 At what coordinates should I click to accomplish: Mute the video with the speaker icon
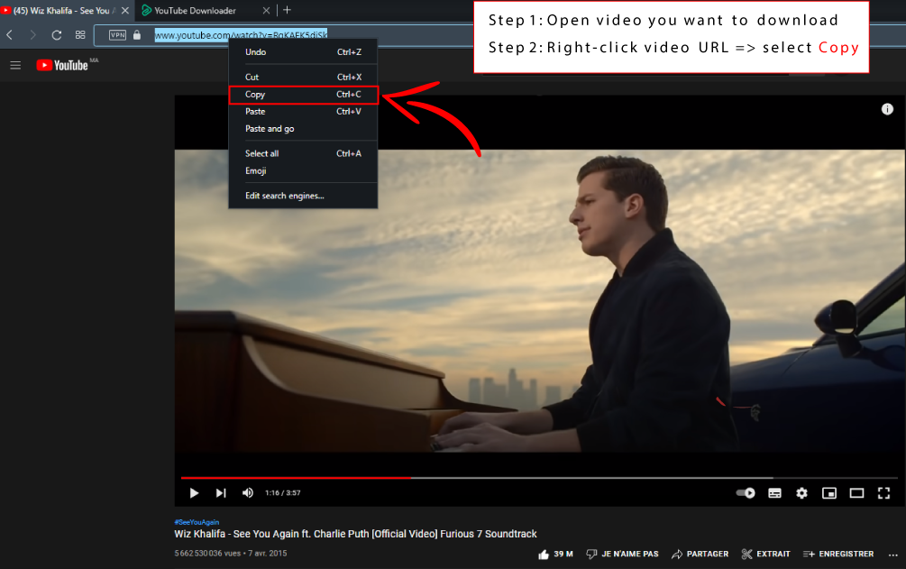coord(248,492)
